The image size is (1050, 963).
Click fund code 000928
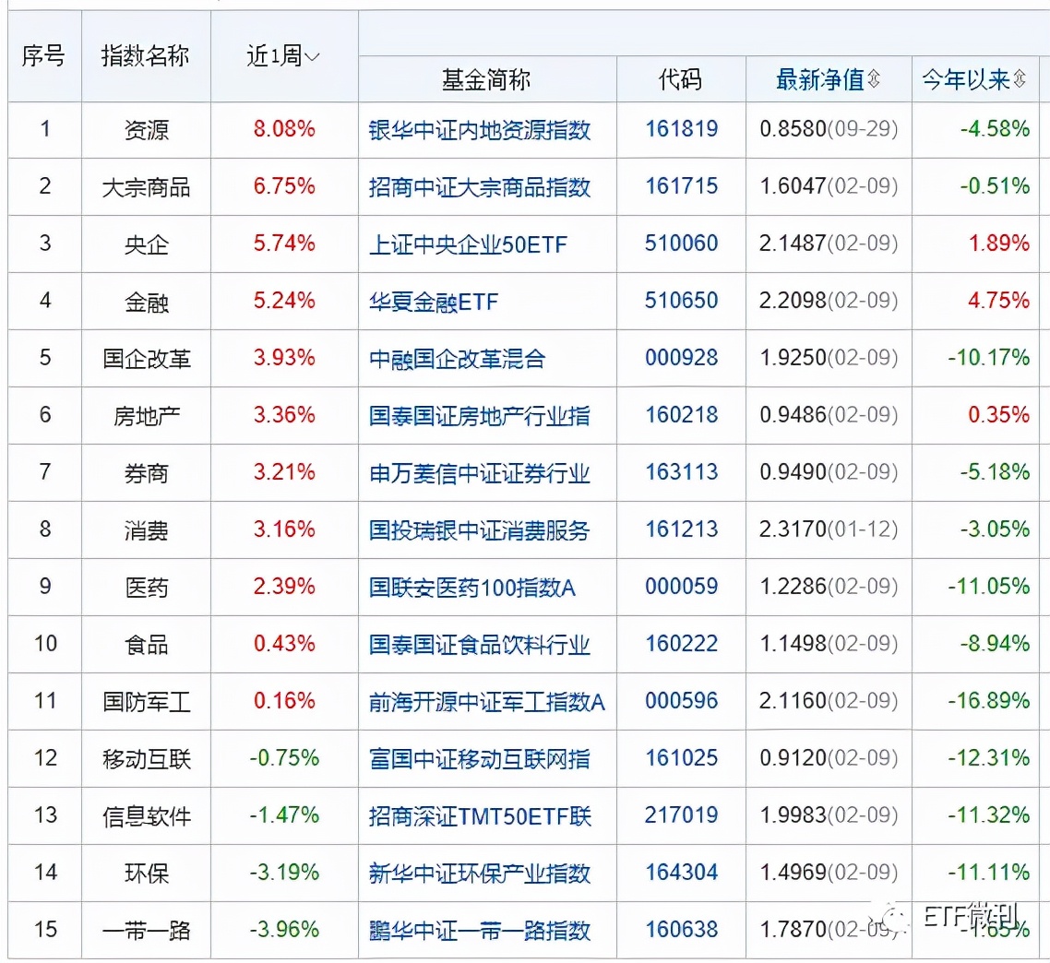[x=681, y=358]
